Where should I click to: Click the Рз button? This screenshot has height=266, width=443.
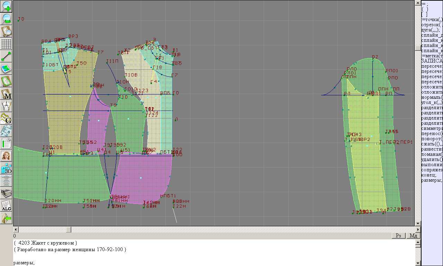click(398, 236)
